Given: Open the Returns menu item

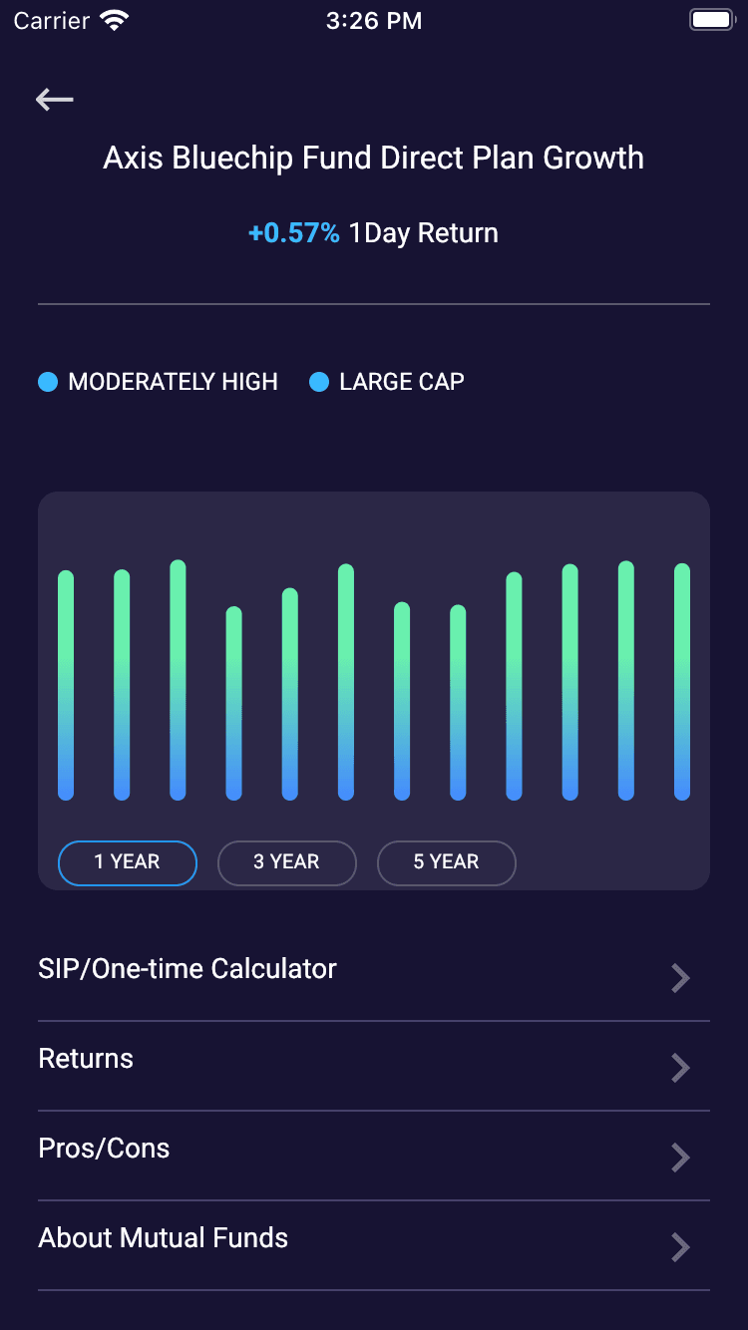Looking at the screenshot, I should tap(86, 1059).
